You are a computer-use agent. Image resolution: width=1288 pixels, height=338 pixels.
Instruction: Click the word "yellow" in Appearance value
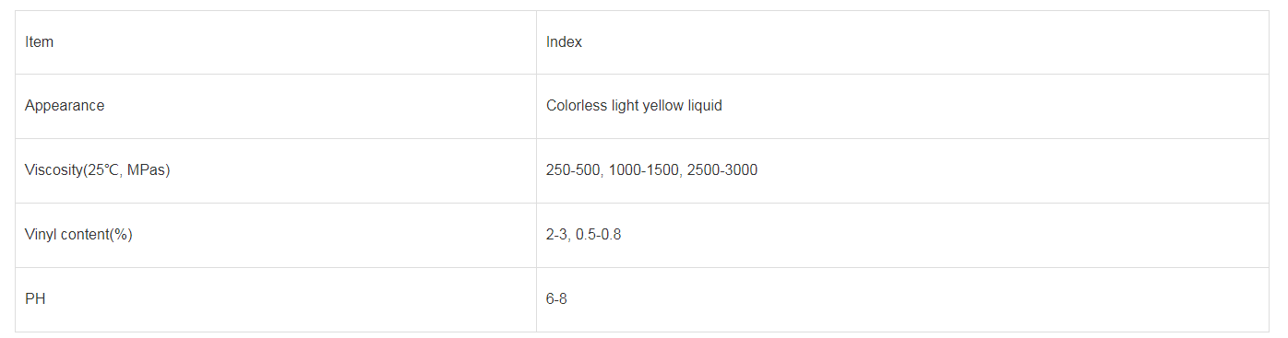pyautogui.click(x=662, y=106)
